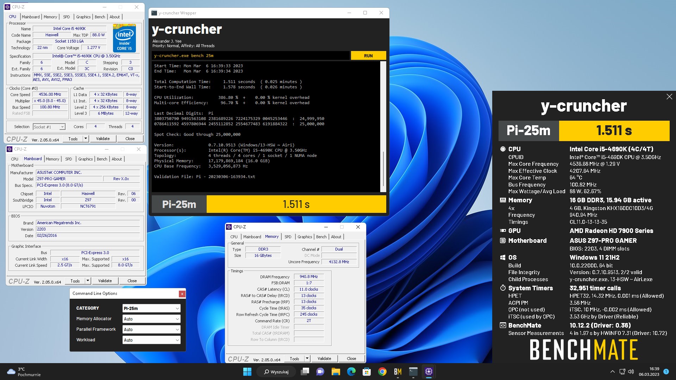
Task: Open Socket #1 selection dropdown
Action: click(49, 127)
